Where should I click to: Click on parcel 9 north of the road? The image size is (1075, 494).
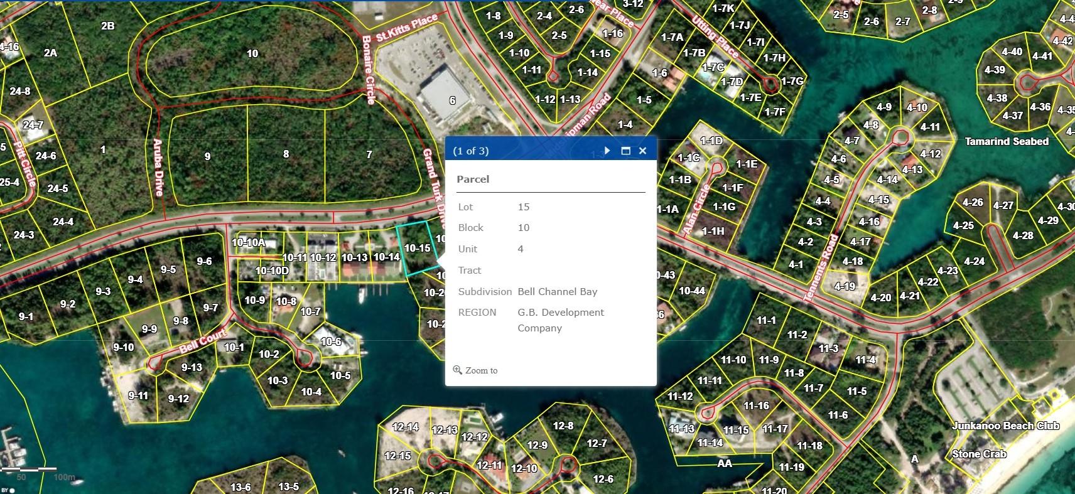coord(207,156)
